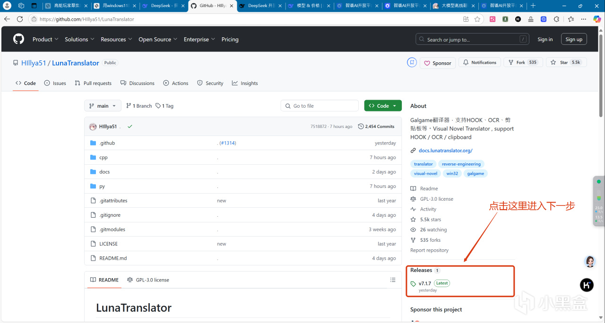Select the GPL-3.0 license tab beside README

148,280
